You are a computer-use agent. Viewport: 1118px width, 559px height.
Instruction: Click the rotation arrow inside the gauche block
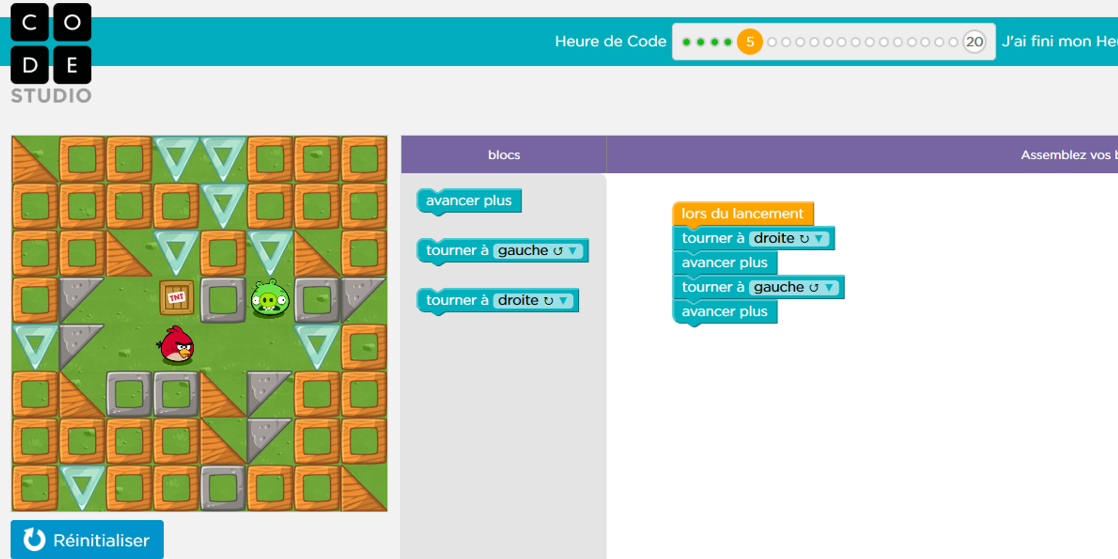558,250
